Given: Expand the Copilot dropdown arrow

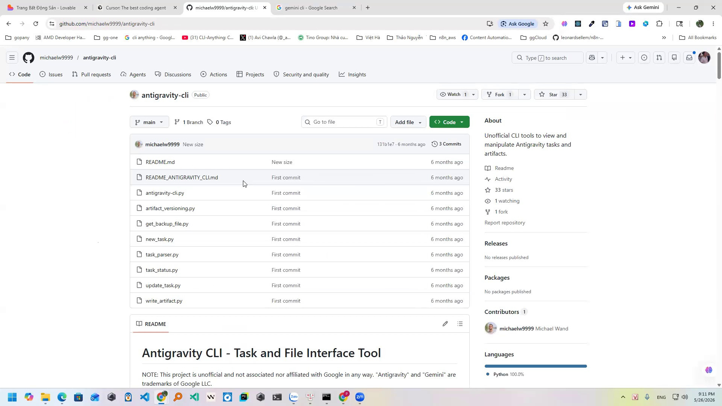Looking at the screenshot, I should [602, 58].
